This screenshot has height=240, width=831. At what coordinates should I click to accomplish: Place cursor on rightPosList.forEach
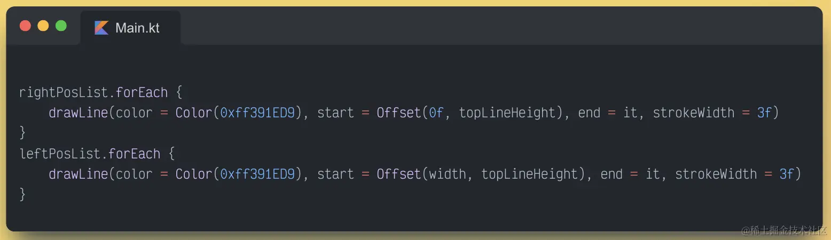pos(93,93)
